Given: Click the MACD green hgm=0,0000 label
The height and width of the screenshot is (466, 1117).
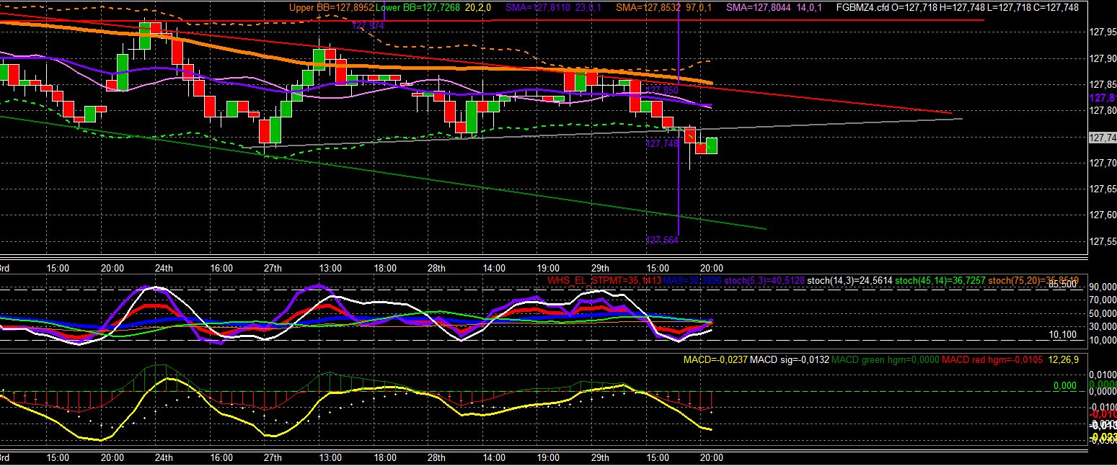Looking at the screenshot, I should tap(884, 359).
